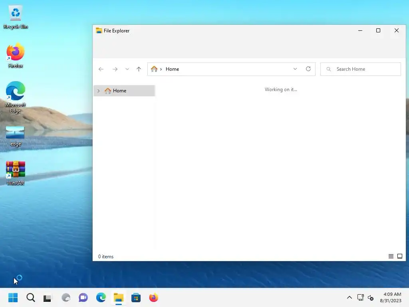Select Home breadcrumb in address bar
The height and width of the screenshot is (307, 409).
(173, 69)
